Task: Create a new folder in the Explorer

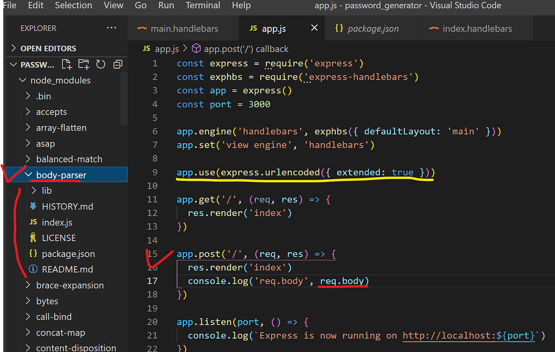Action: [x=83, y=64]
